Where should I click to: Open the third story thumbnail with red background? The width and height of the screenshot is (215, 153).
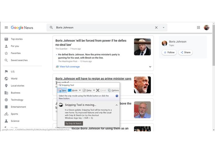tap(142, 110)
